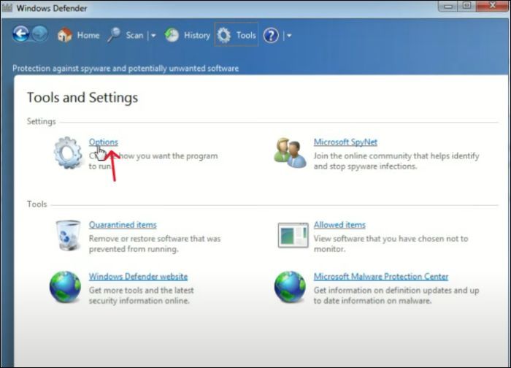Screen dimensions: 511x368
Task: Select the Tools toolbar label
Action: tap(246, 35)
